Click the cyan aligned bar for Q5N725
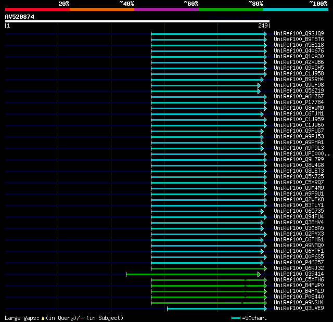The height and width of the screenshot is (322, 333). [x=208, y=177]
